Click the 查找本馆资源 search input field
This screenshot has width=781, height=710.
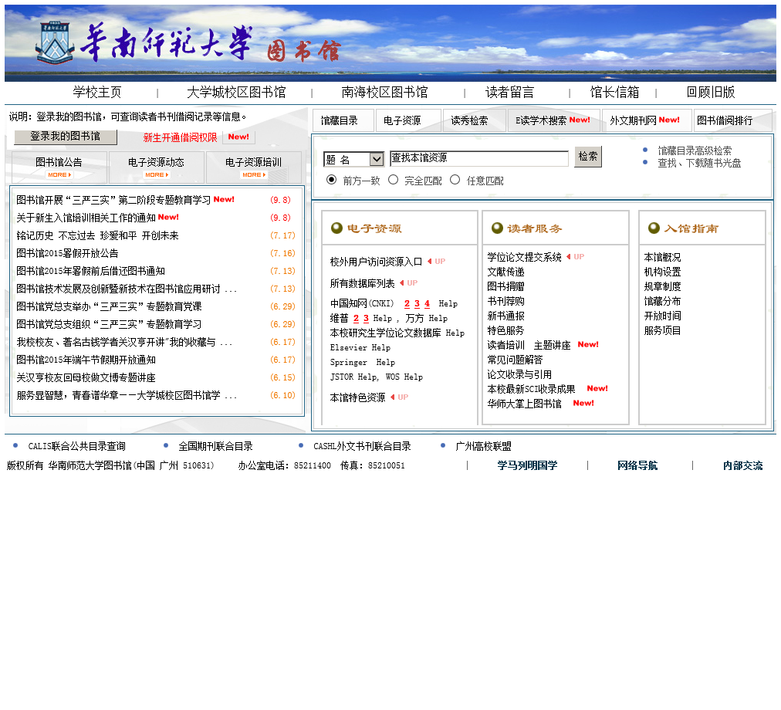(x=478, y=158)
